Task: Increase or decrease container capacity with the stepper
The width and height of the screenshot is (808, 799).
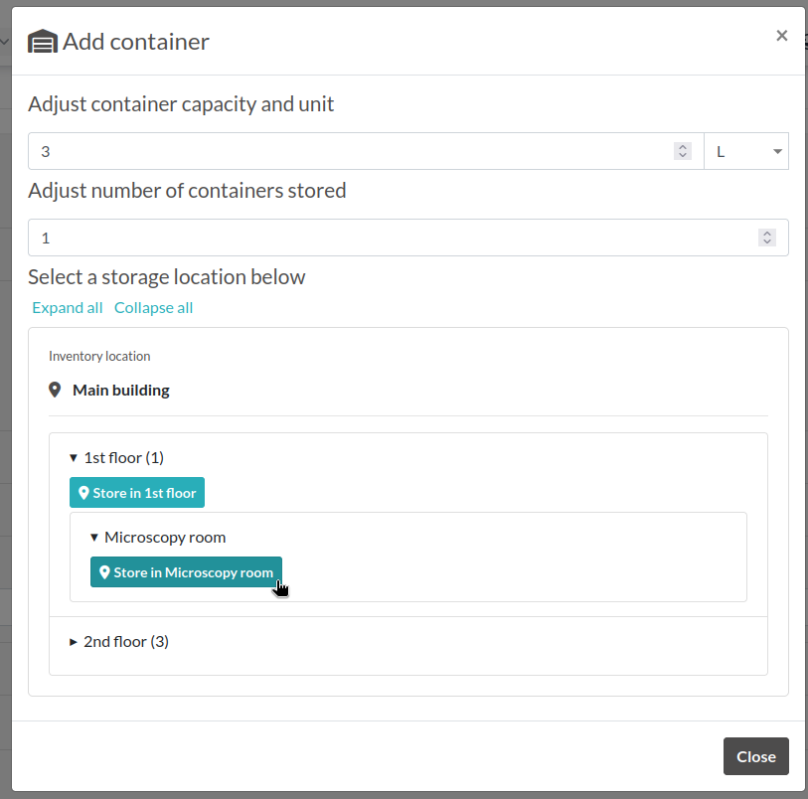Action: coord(682,151)
